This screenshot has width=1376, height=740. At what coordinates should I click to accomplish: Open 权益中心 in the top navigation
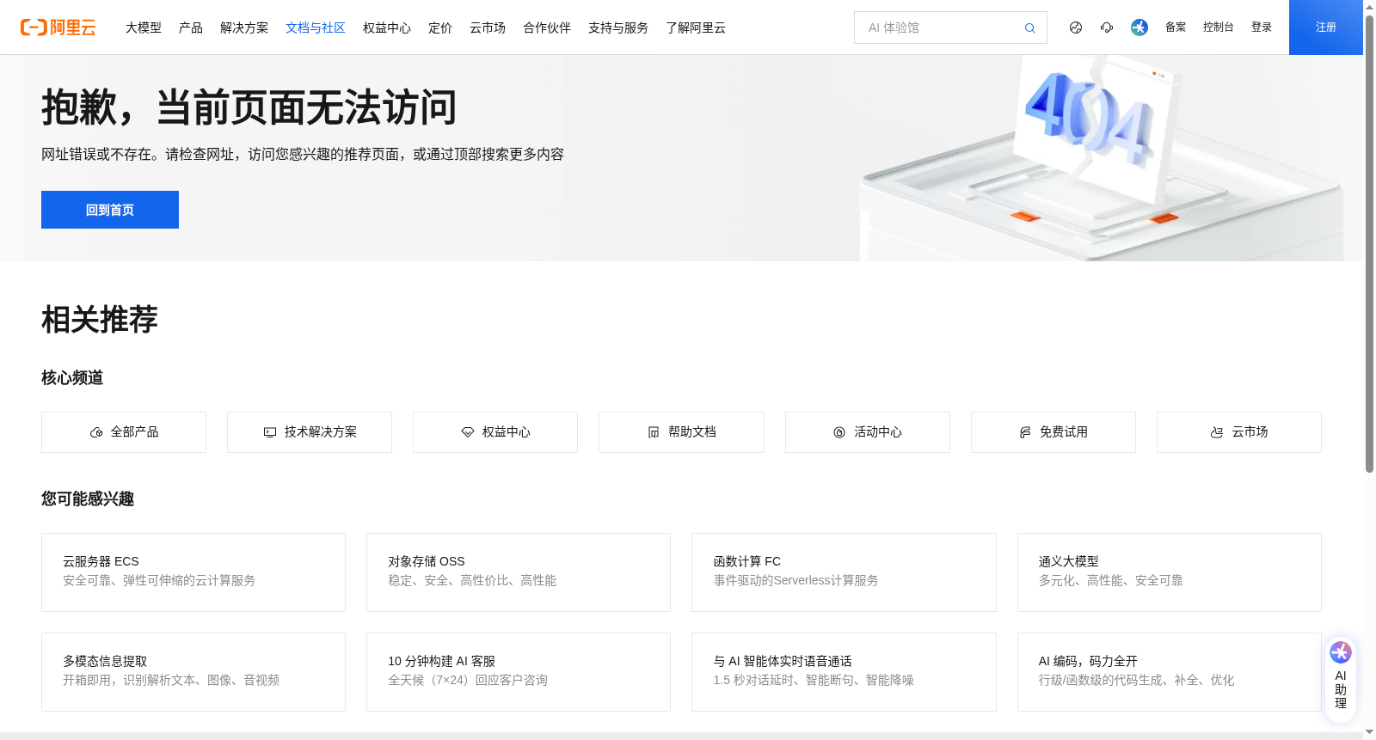click(x=387, y=28)
